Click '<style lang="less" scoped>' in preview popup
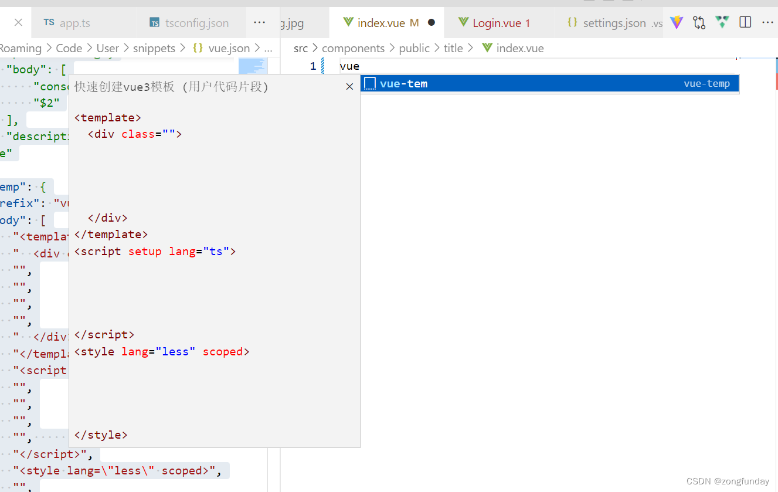Image resolution: width=778 pixels, height=492 pixels. click(162, 351)
